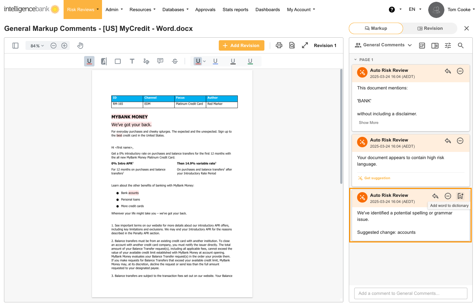Click the 'Add a comment to General Comments' field
Viewport: 476px width, 306px height.
point(411,293)
